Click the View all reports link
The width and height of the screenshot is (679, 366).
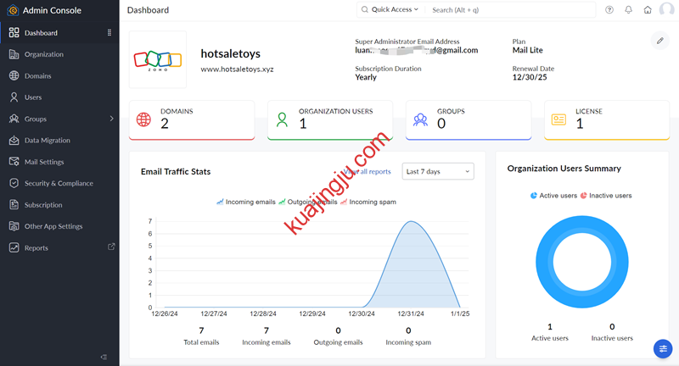(x=368, y=171)
